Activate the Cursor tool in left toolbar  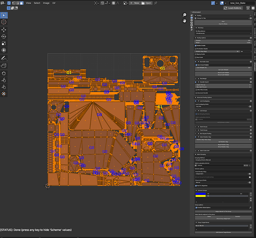coord(4,22)
